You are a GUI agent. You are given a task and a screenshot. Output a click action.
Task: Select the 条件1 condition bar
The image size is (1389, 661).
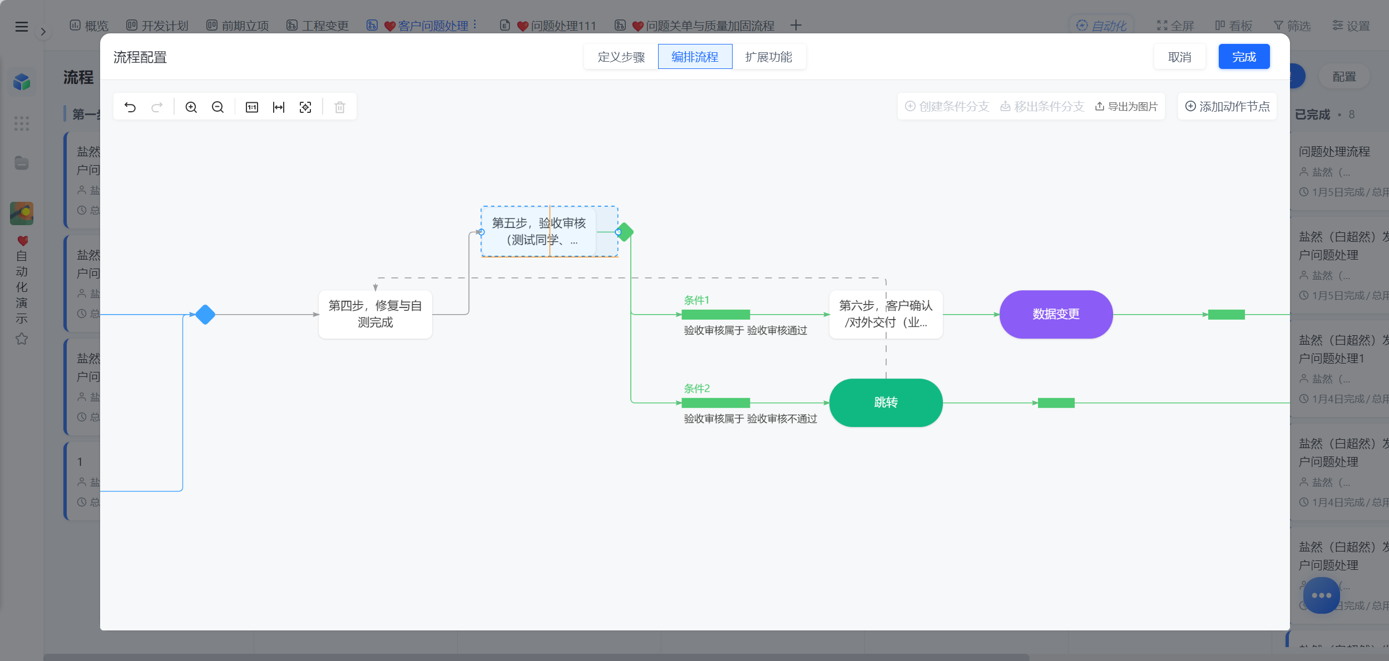click(716, 315)
